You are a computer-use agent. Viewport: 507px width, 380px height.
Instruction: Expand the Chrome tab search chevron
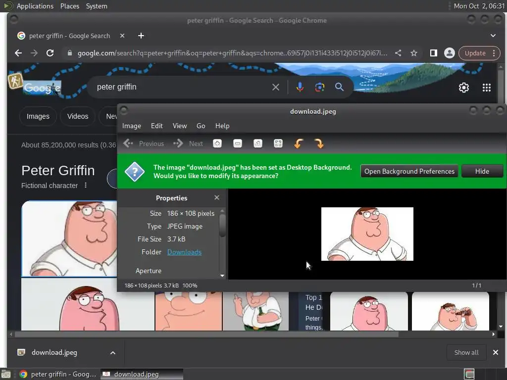(x=493, y=36)
